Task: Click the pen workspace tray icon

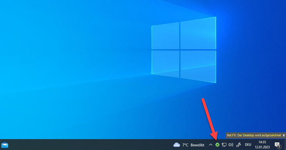Action: 239,145
